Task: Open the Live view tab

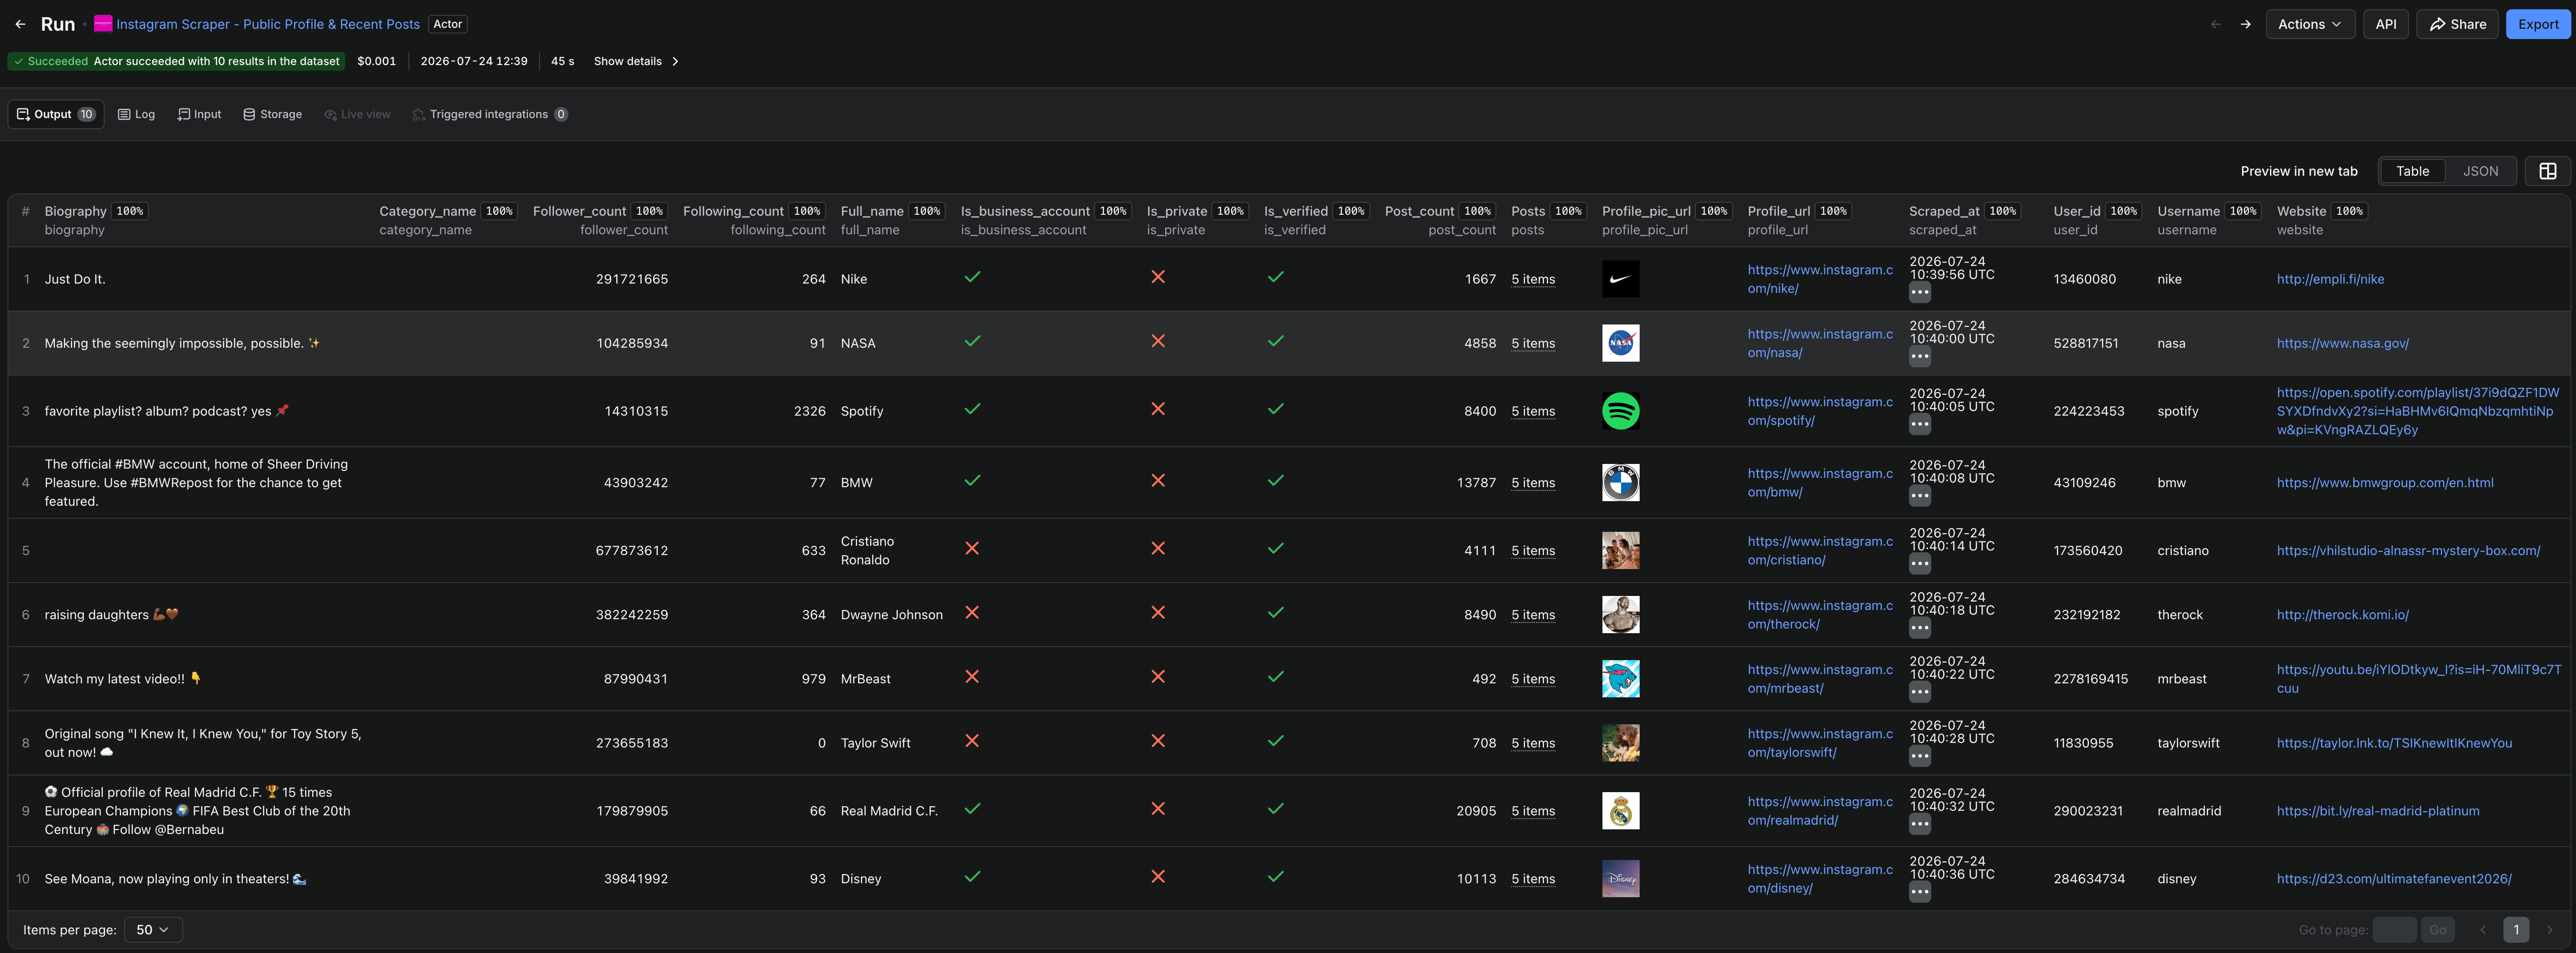Action: tap(358, 114)
